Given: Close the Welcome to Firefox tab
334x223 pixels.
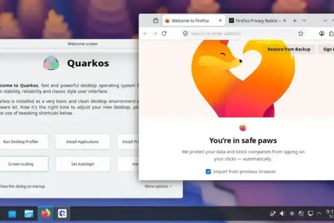Looking at the screenshot, I should tap(220, 21).
